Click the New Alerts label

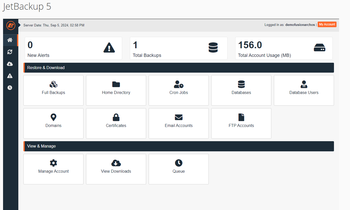pos(38,55)
